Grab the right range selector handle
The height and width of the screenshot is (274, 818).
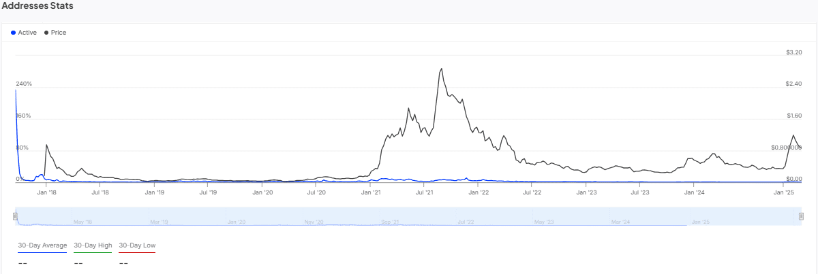(802, 216)
